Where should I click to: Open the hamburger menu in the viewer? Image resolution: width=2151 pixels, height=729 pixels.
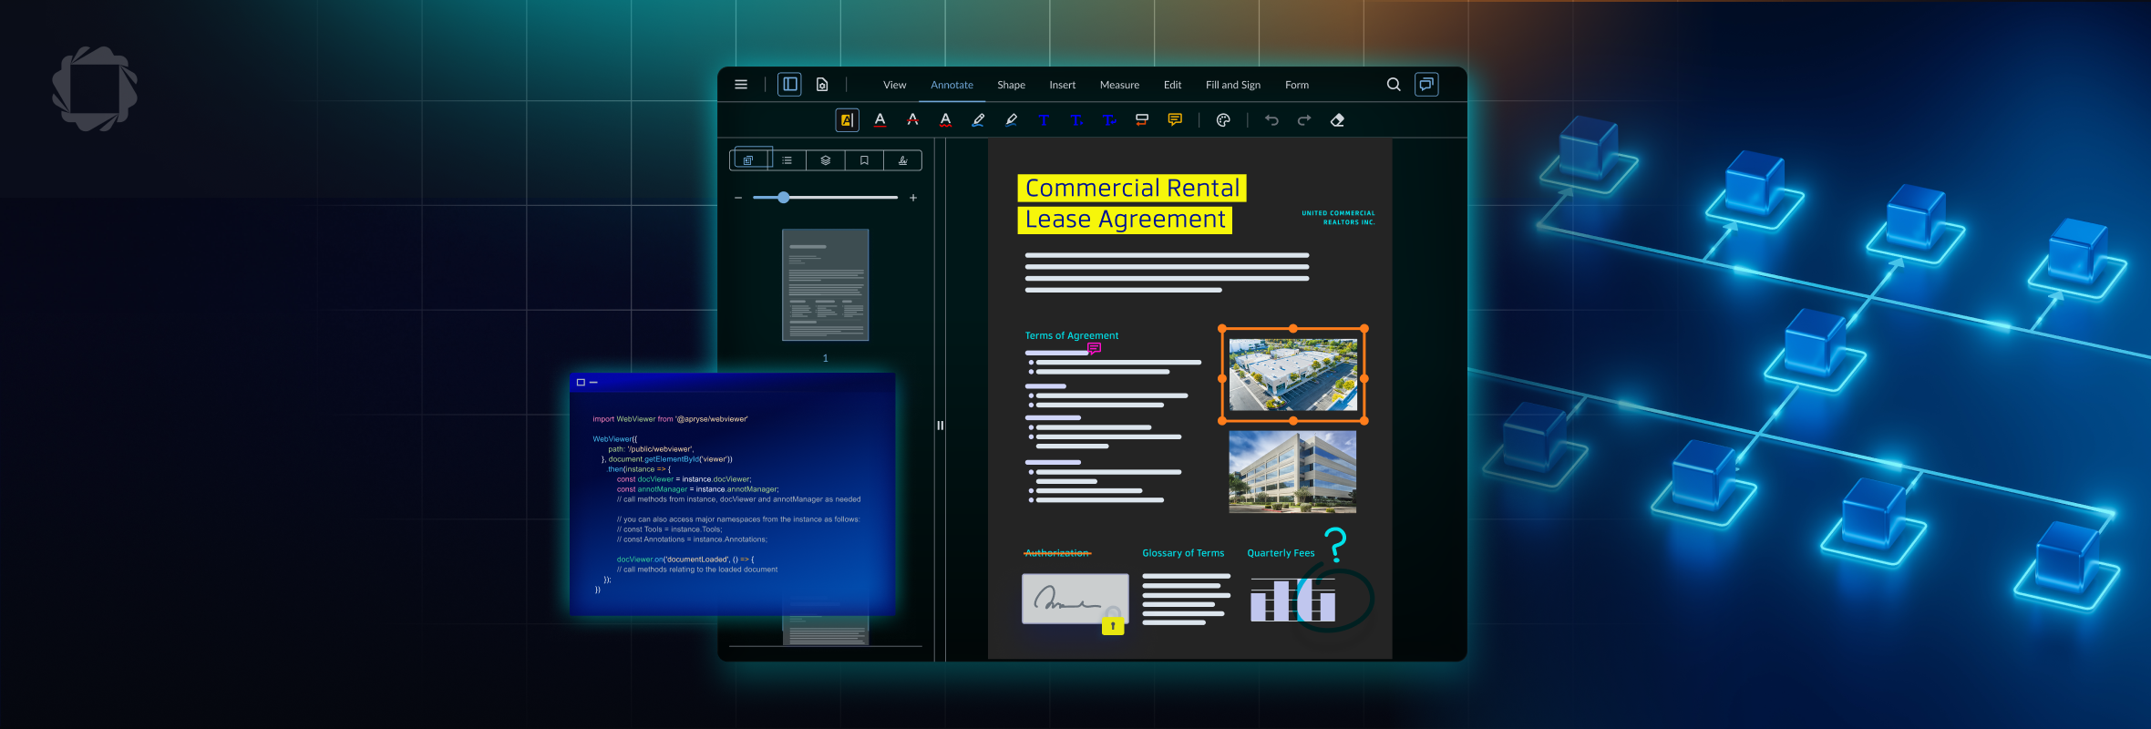pos(741,85)
